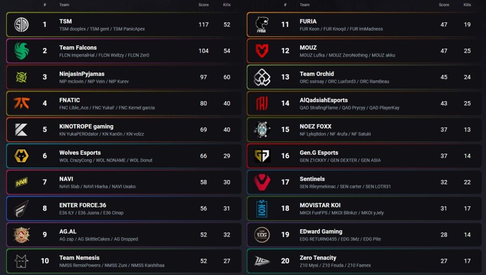The image size is (486, 275).
Task: Click the Team Nemesis logo
Action: [x=21, y=261]
